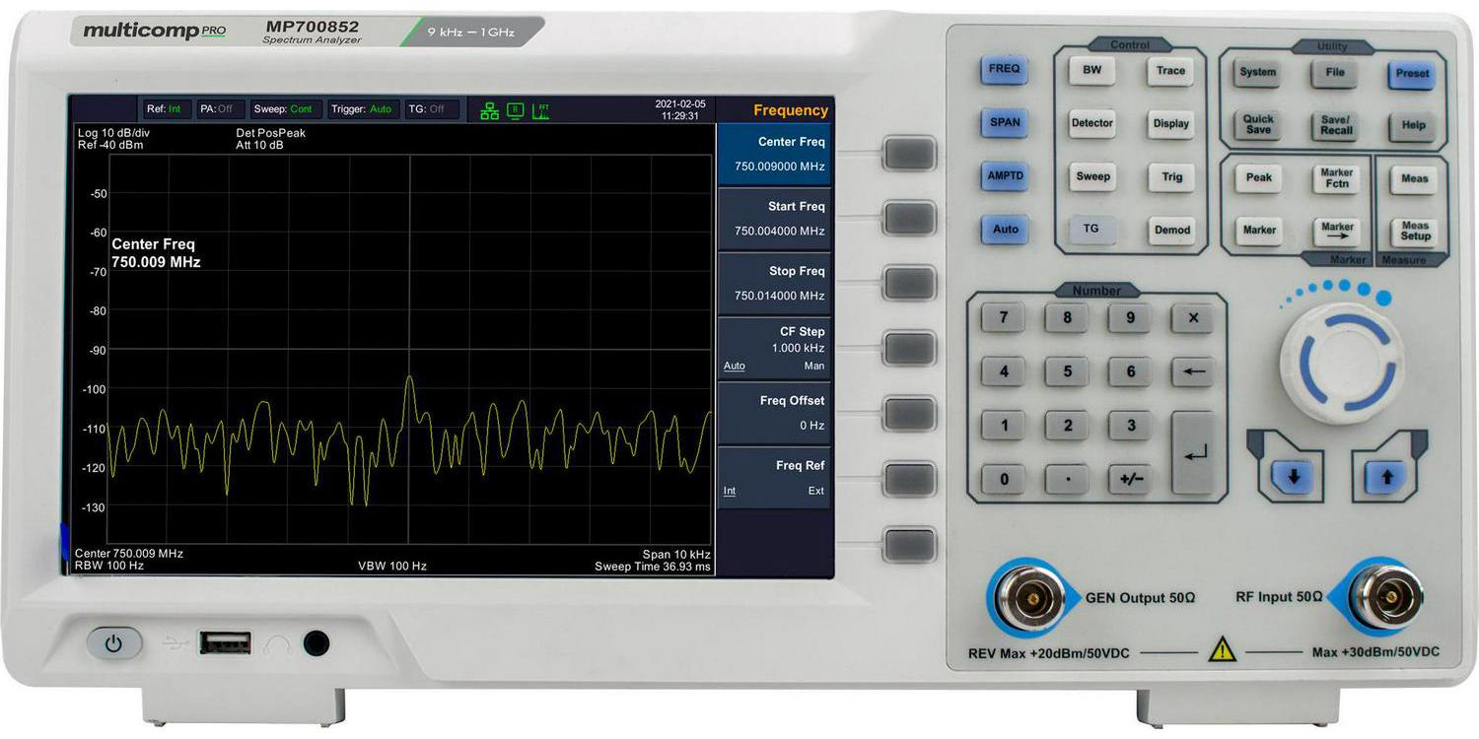The width and height of the screenshot is (1479, 739).
Task: Push softkey beside Freq Offset
Action: tap(909, 414)
